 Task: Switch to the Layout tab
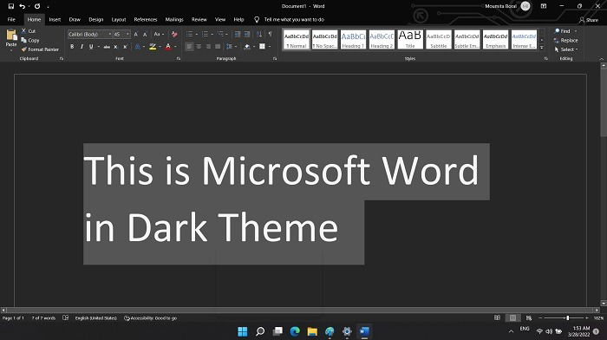(119, 19)
